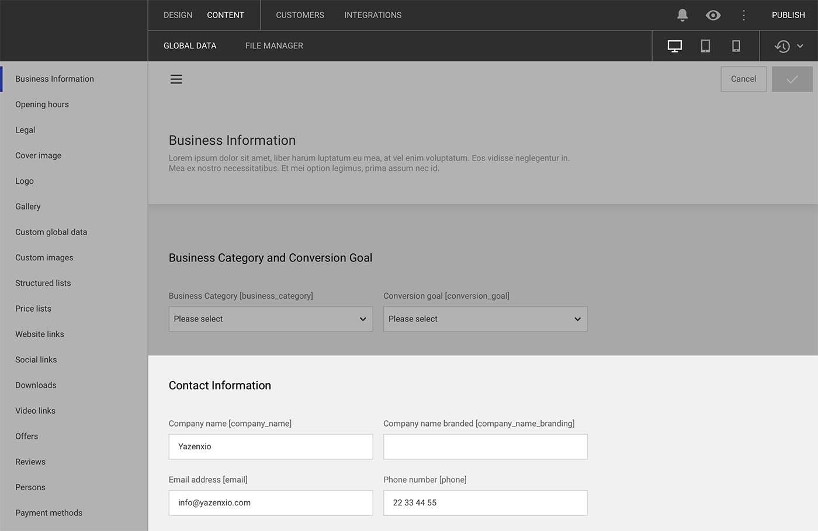
Task: Open the Integrations menu item
Action: (x=373, y=15)
